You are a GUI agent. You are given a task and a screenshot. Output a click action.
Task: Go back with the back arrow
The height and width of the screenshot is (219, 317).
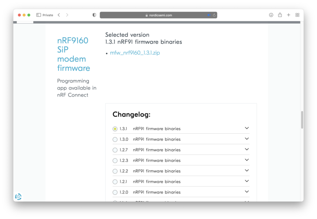59,15
